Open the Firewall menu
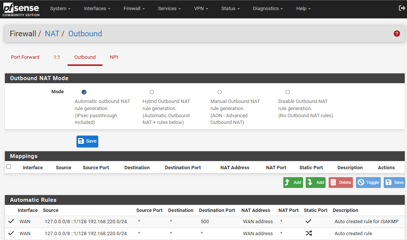Viewport: 407px width, 240px height. [134, 9]
